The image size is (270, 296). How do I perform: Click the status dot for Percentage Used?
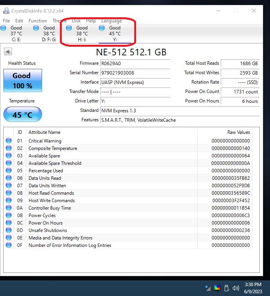[x=9, y=170]
